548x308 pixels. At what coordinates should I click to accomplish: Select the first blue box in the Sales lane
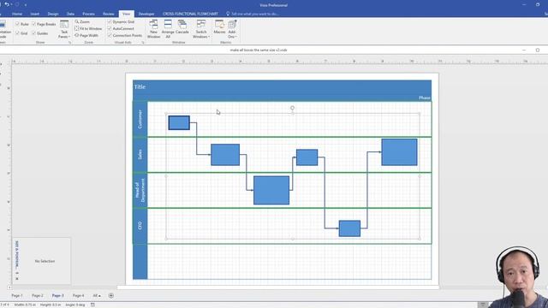(225, 155)
